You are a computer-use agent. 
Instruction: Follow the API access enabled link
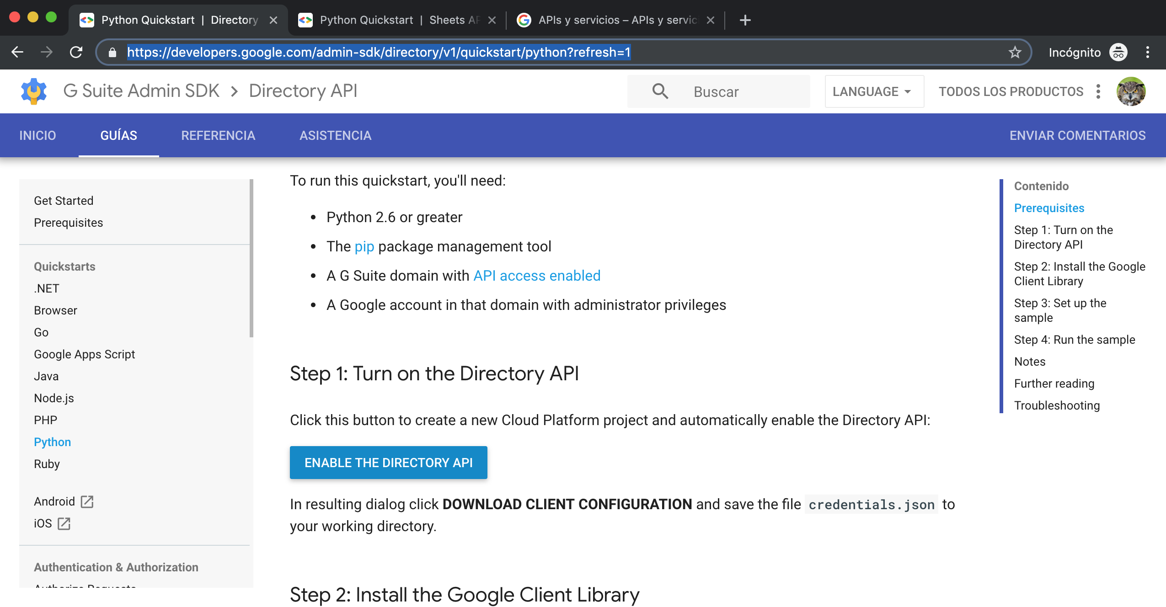[x=537, y=276]
